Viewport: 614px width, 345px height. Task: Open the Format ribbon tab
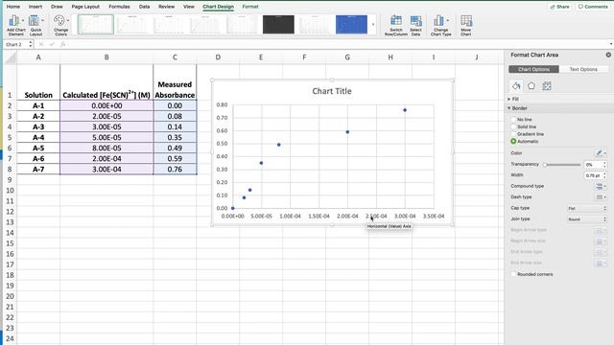250,7
